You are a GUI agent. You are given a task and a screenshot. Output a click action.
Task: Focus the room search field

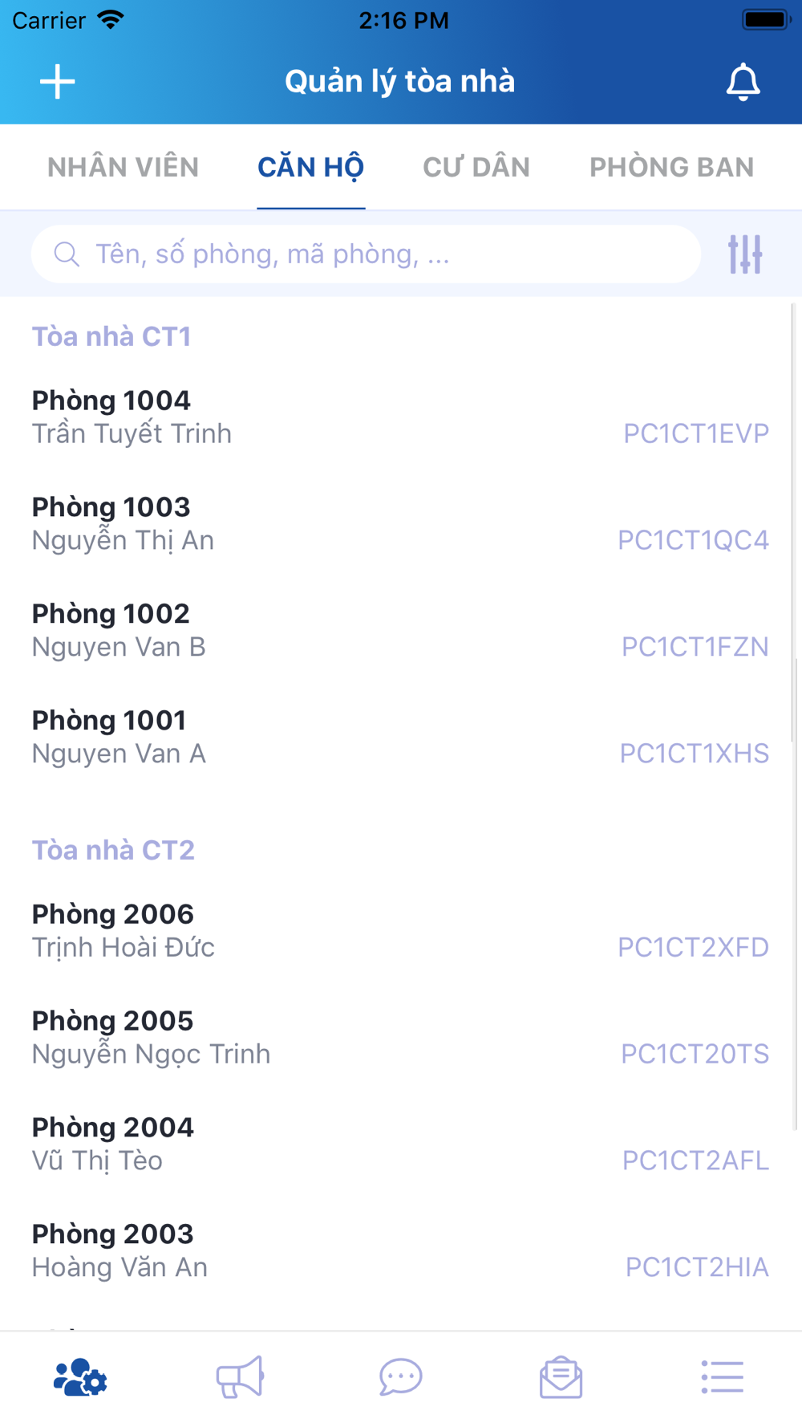click(x=366, y=254)
